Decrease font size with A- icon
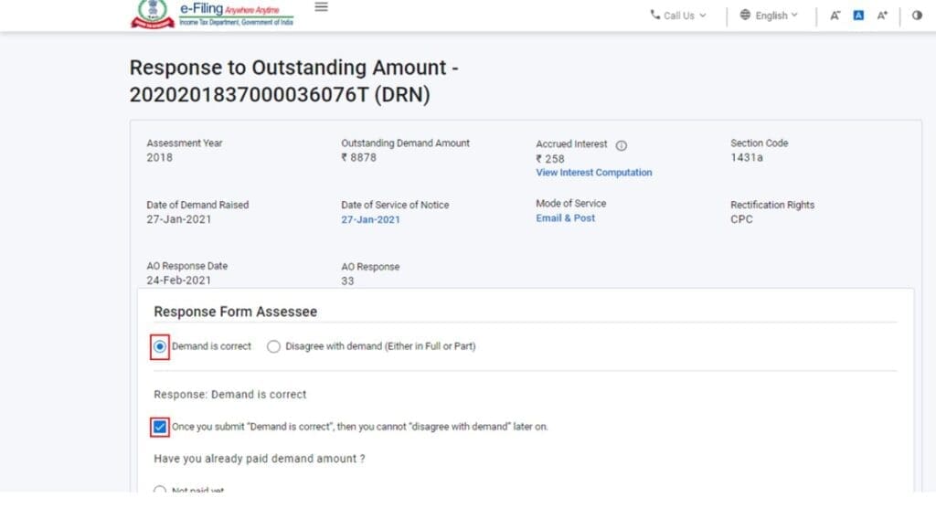This screenshot has height=519, width=936. pyautogui.click(x=835, y=16)
